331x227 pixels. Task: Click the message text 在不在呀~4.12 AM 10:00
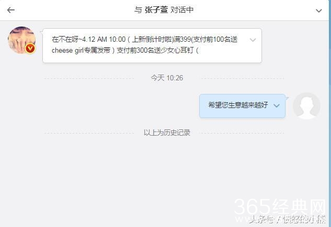pyautogui.click(x=89, y=39)
